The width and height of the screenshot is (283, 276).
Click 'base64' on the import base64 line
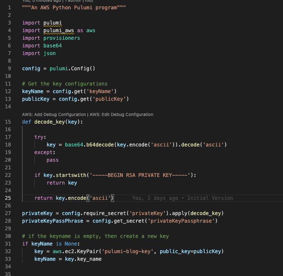tap(53, 46)
